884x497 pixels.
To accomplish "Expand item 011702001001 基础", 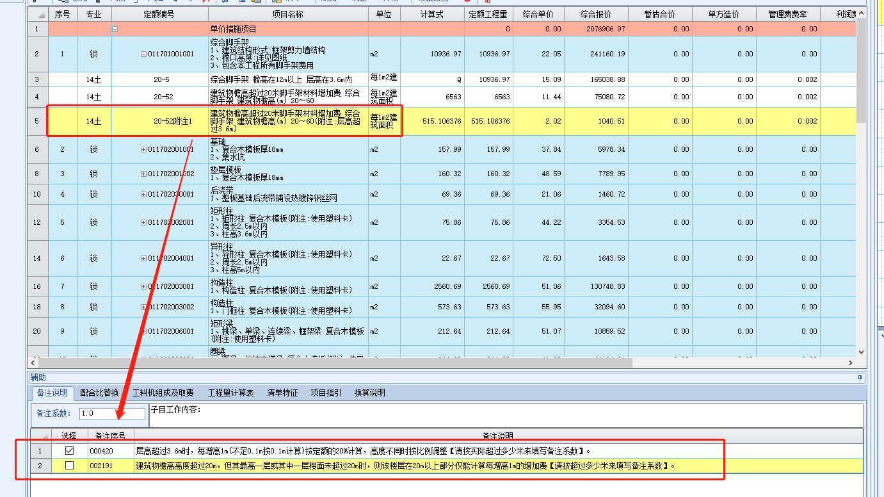I will [143, 149].
